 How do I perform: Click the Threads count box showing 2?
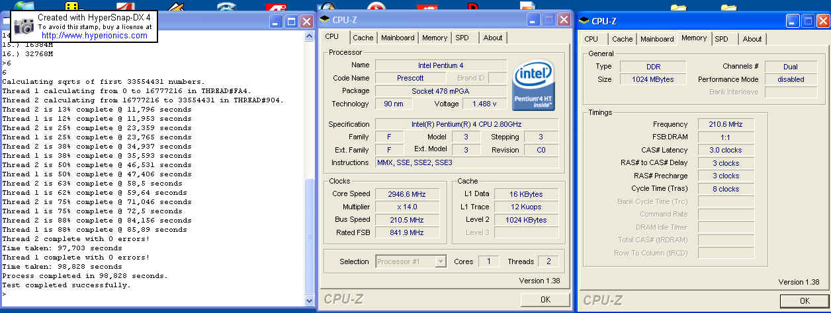[548, 261]
